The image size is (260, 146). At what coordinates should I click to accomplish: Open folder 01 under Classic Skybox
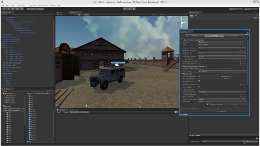(x=9, y=113)
